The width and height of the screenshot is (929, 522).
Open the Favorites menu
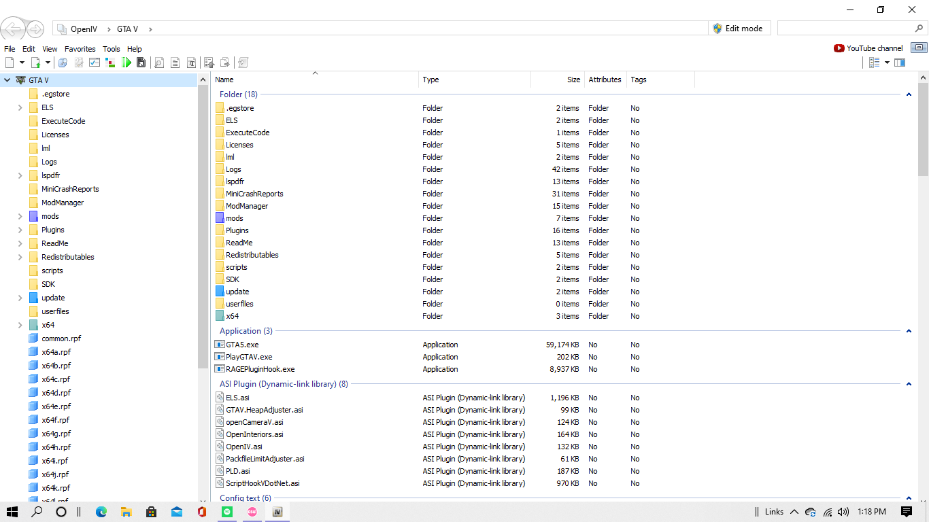[80, 49]
